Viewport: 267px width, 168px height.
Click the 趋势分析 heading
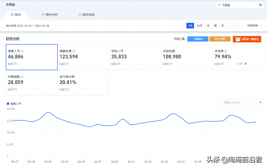coord(13,39)
